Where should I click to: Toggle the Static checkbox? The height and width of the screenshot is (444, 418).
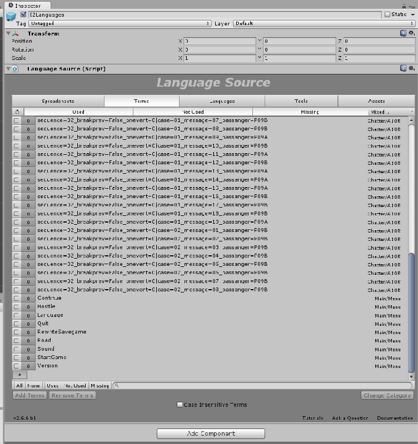coord(387,14)
